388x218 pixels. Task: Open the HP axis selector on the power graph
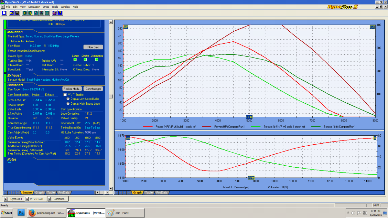point(126,27)
